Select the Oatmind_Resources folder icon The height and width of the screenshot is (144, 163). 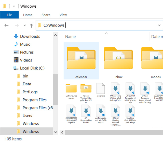[x=71, y=88]
